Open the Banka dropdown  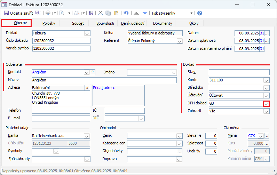point(87,136)
